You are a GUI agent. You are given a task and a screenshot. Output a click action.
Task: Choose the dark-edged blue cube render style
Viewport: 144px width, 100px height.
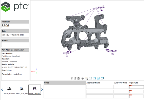coord(102,78)
